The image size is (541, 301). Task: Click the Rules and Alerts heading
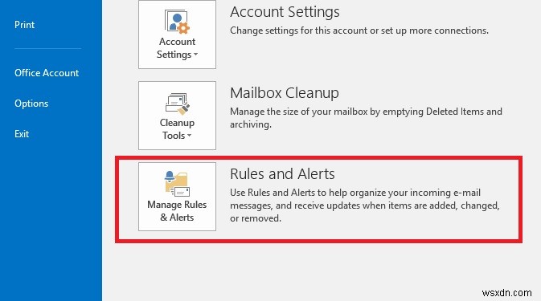282,174
